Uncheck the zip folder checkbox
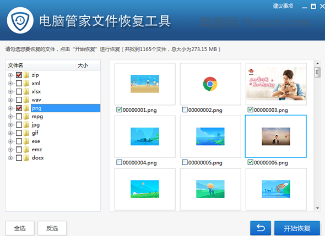Viewport: 325px width, 236px height. pyautogui.click(x=19, y=75)
